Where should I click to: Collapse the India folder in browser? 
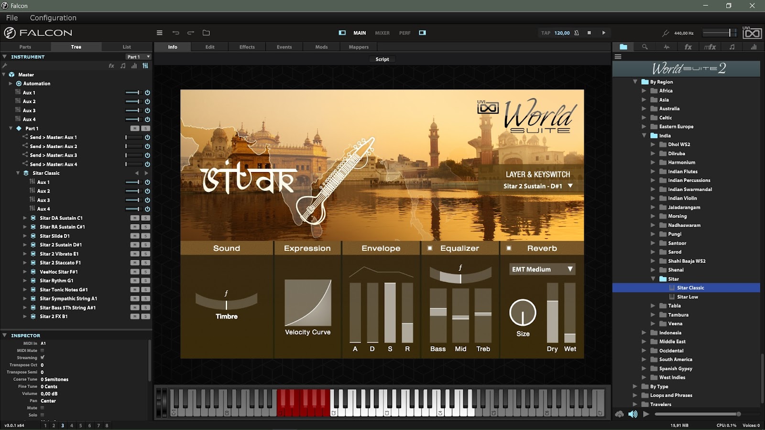point(644,136)
